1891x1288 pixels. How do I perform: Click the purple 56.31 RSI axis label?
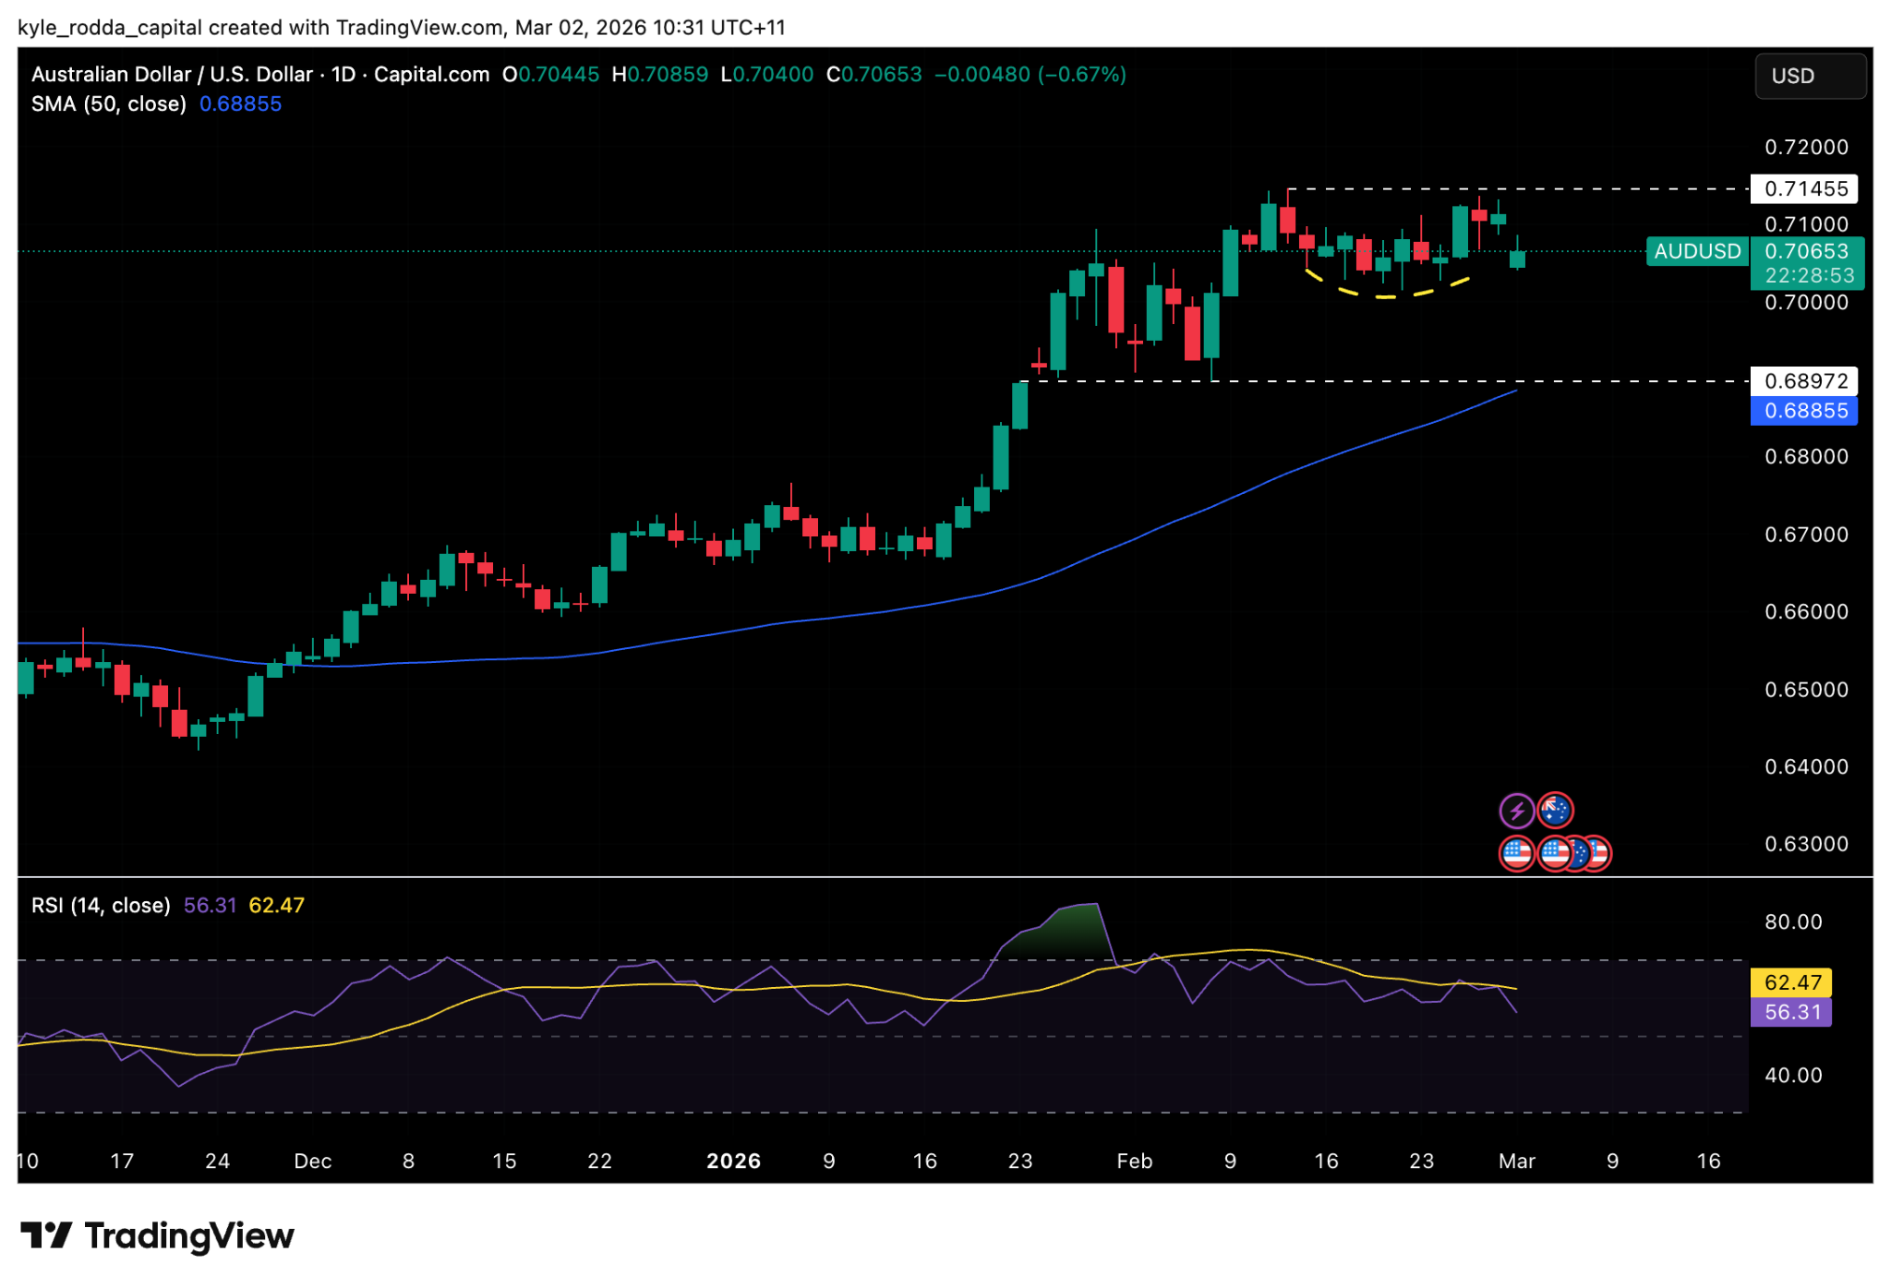(1791, 1012)
